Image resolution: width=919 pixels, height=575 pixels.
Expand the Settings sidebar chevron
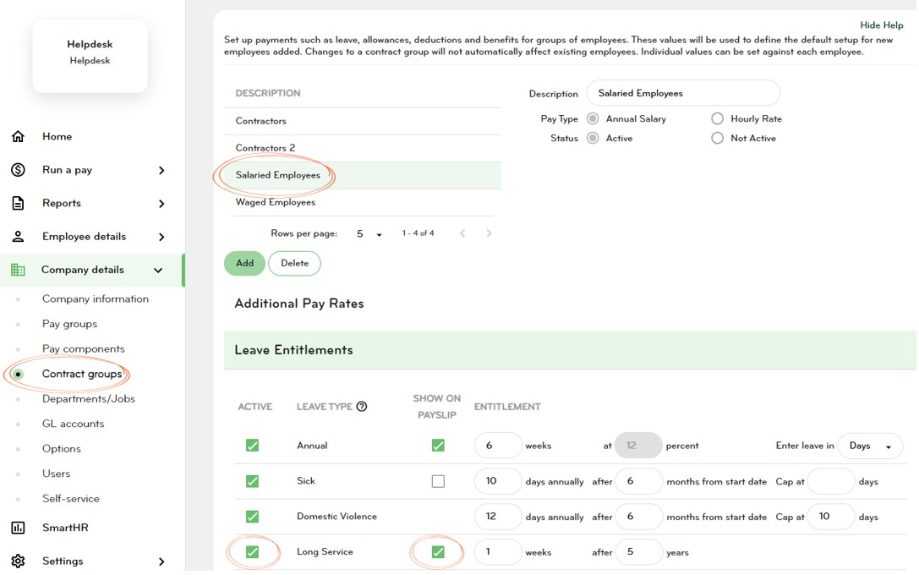point(161,561)
